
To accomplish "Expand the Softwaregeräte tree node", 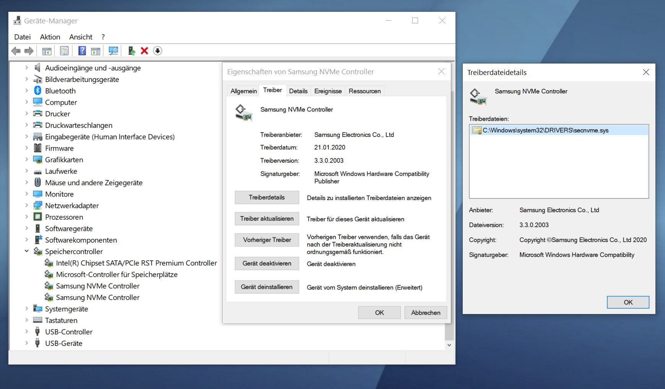I will tap(26, 228).
